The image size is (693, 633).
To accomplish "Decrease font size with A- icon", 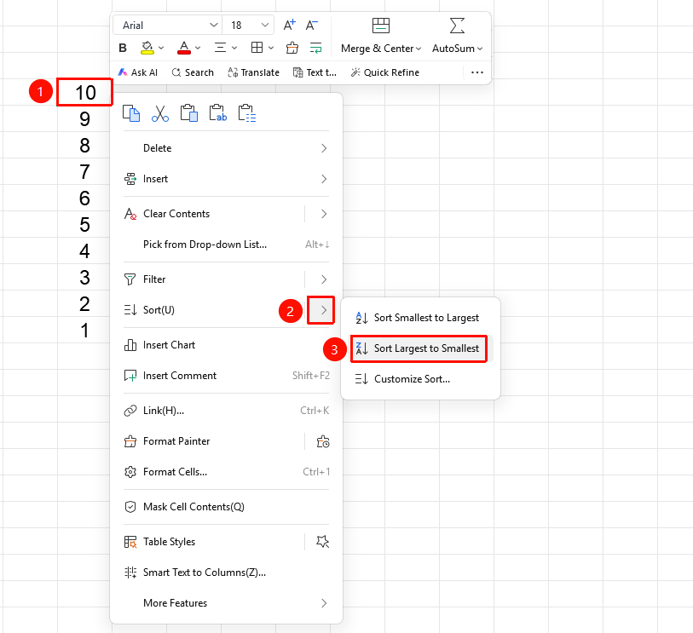I will click(x=312, y=26).
